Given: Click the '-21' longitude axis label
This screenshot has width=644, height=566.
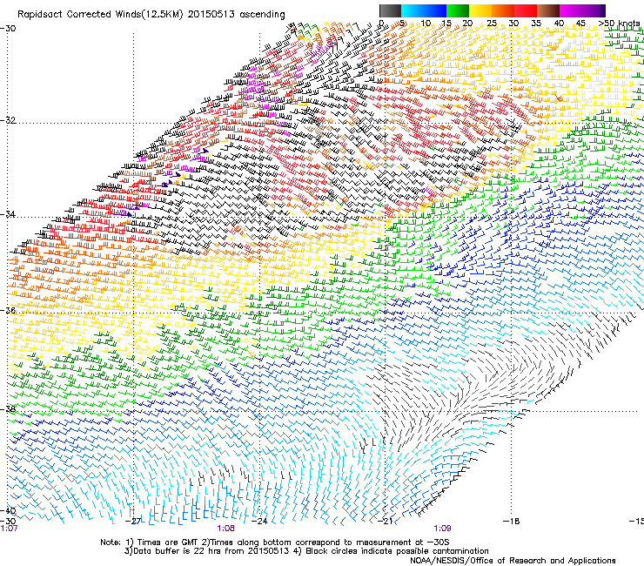Looking at the screenshot, I should click(386, 521).
